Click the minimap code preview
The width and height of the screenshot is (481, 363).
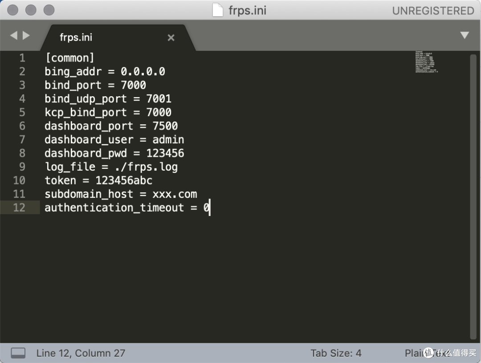click(x=426, y=62)
